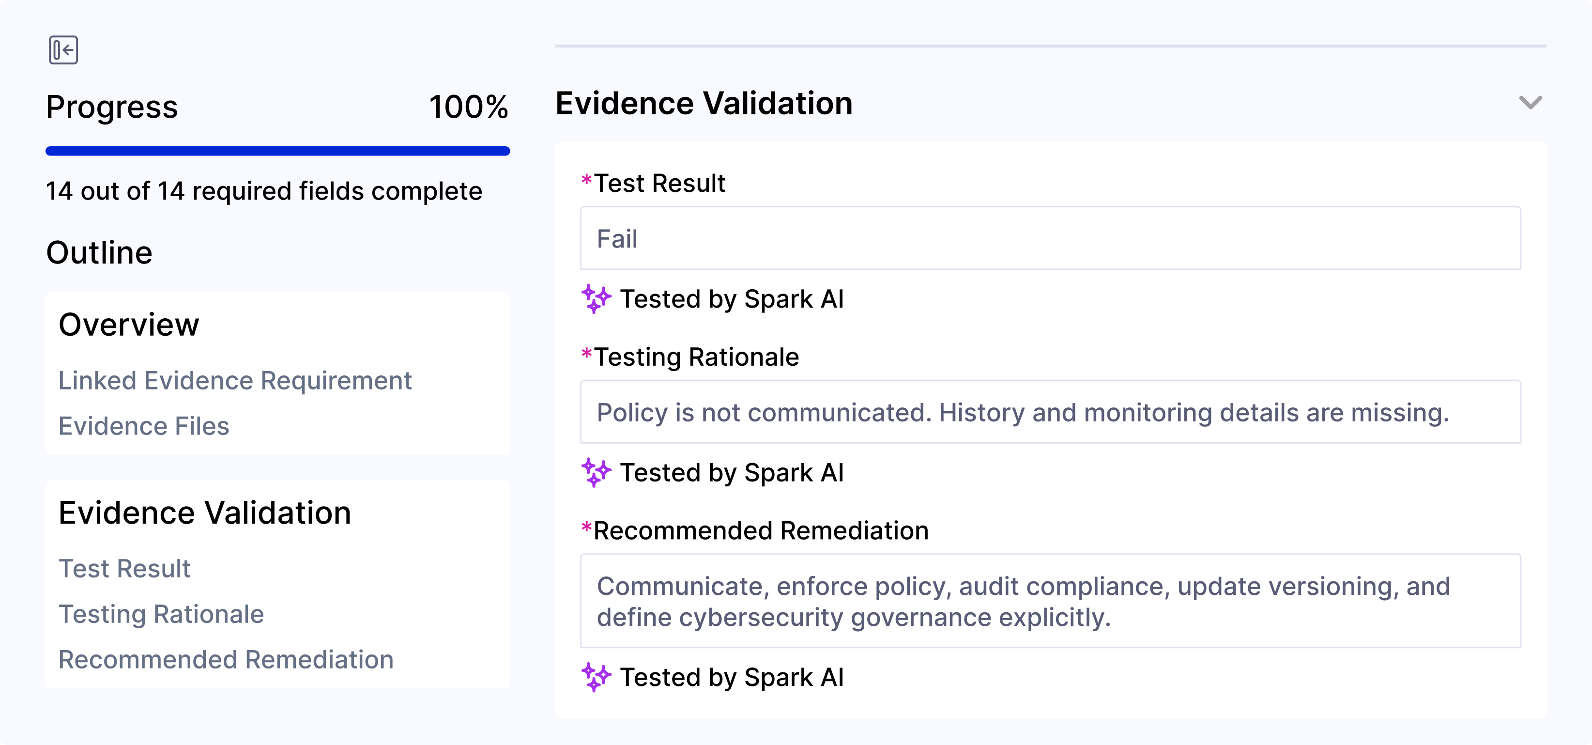The width and height of the screenshot is (1592, 745).
Task: Click Evidence Validation heading in outline
Action: (204, 513)
